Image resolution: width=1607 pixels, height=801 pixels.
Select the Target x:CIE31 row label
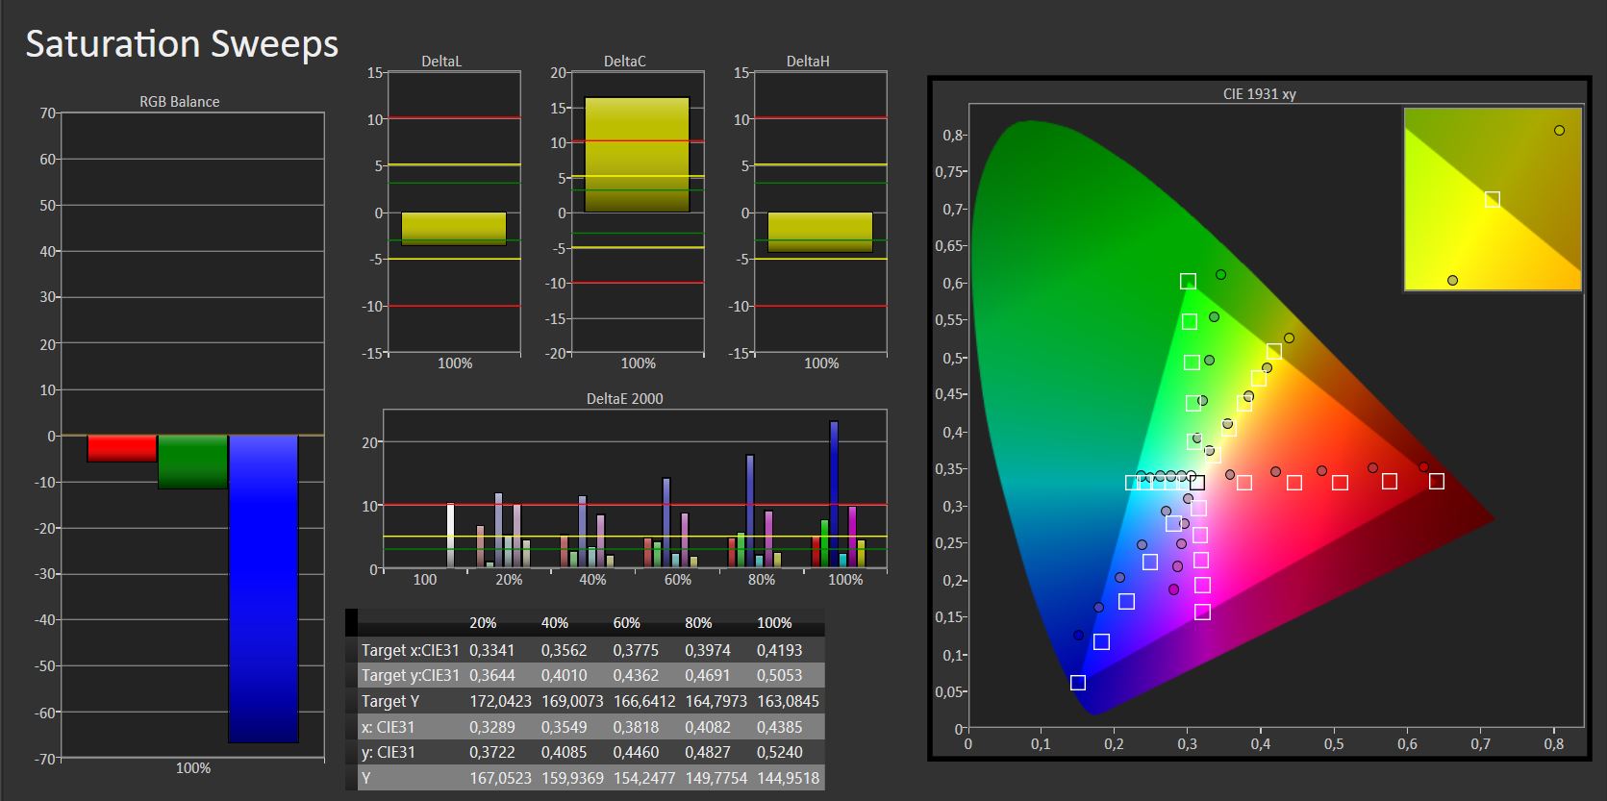coord(411,650)
